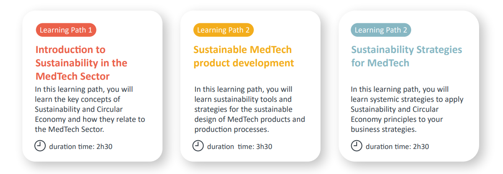Click the description about systemic strategies

click(407, 109)
